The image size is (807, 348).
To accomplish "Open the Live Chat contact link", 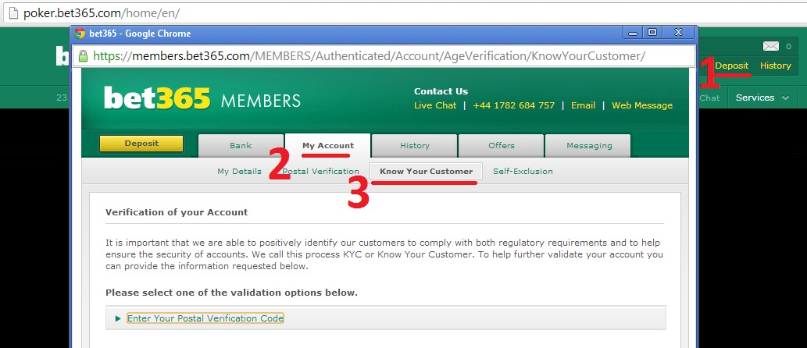I will click(435, 105).
